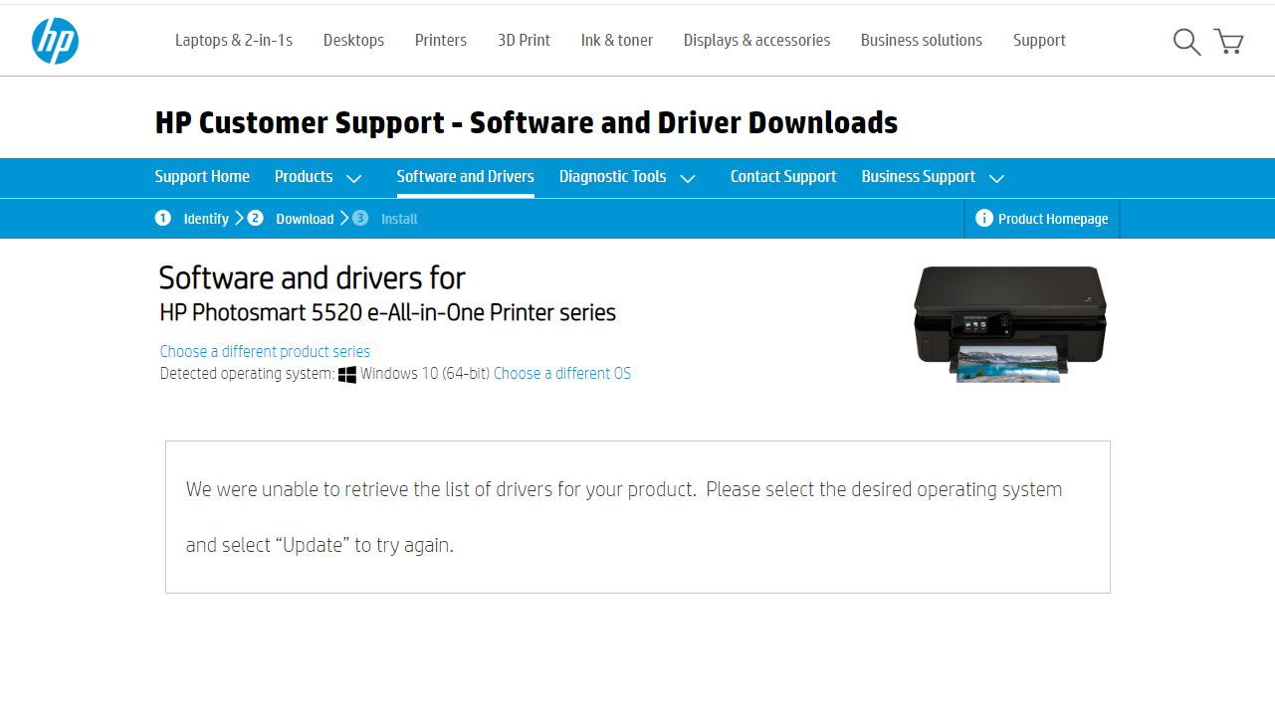Open the 3D Print menu
Viewport: 1275px width, 706px height.
click(x=524, y=40)
